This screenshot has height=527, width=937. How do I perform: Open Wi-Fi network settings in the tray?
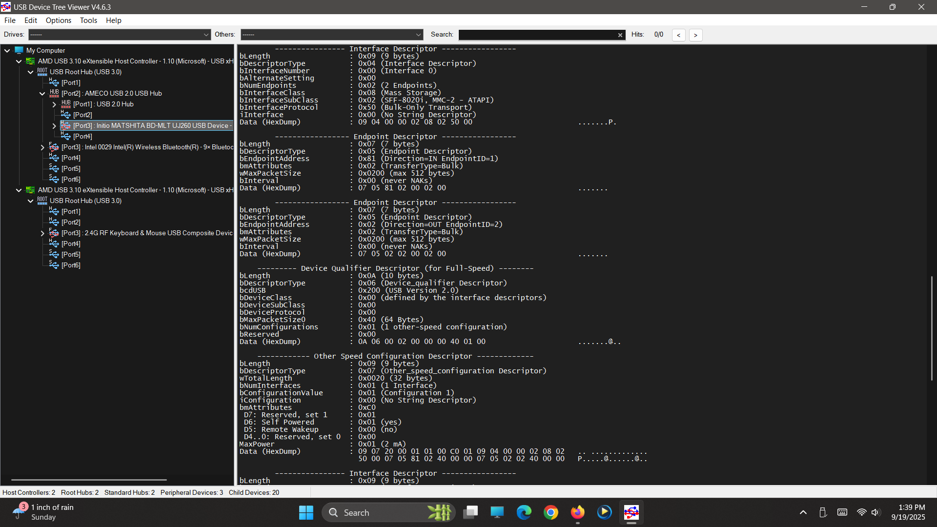coord(861,512)
